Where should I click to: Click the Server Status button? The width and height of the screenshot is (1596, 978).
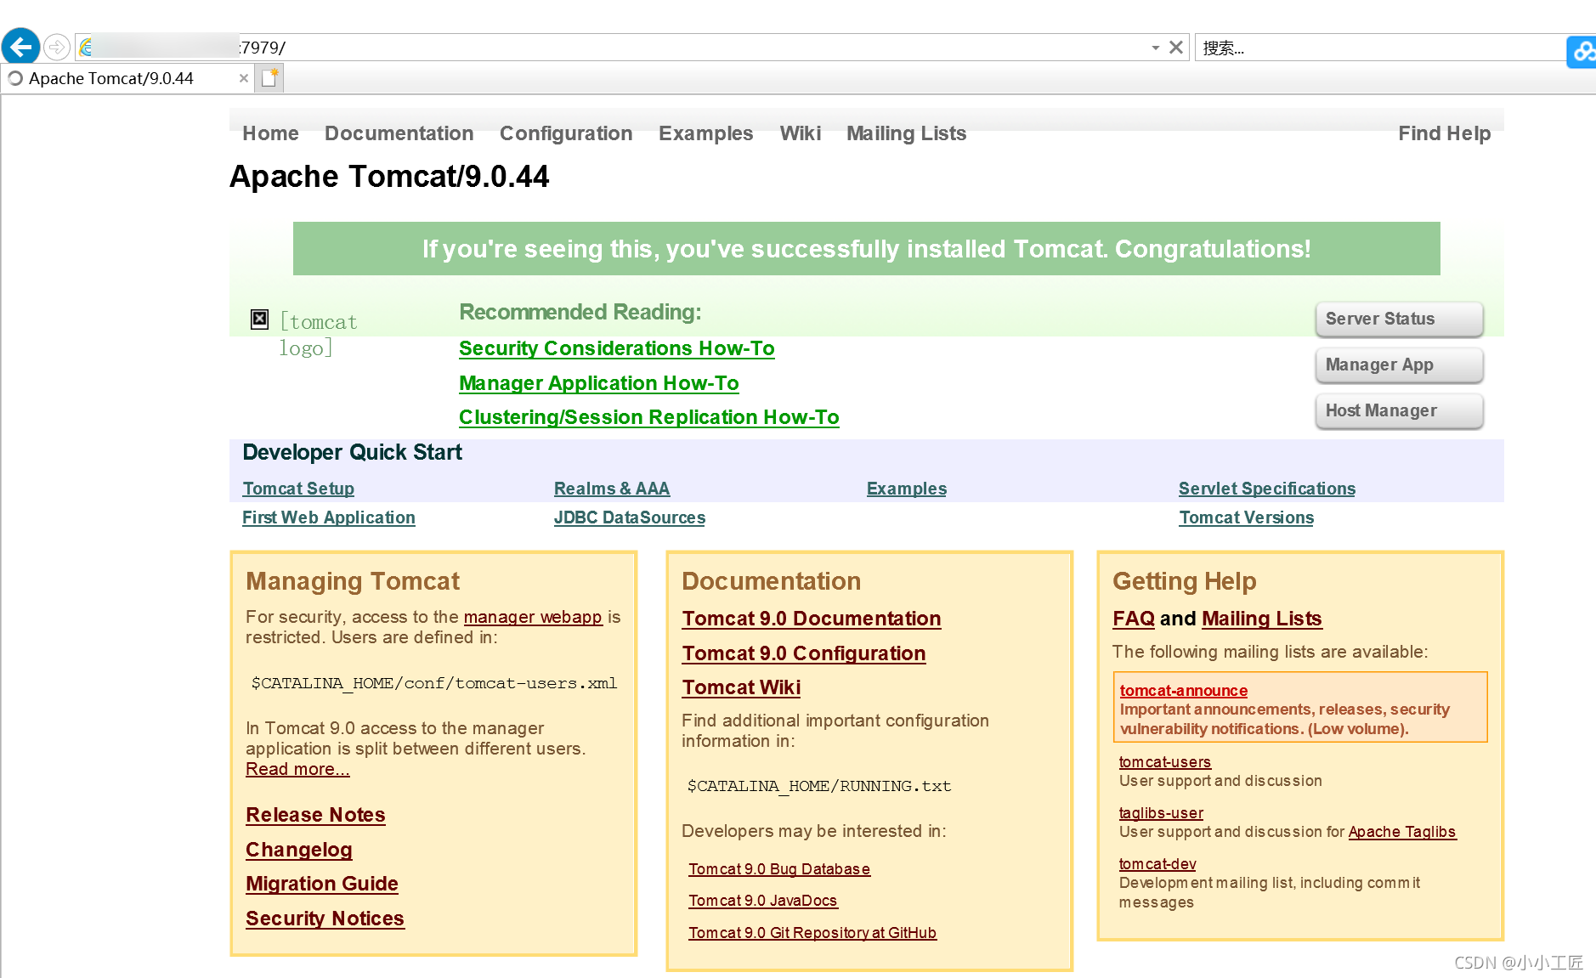pyautogui.click(x=1398, y=319)
